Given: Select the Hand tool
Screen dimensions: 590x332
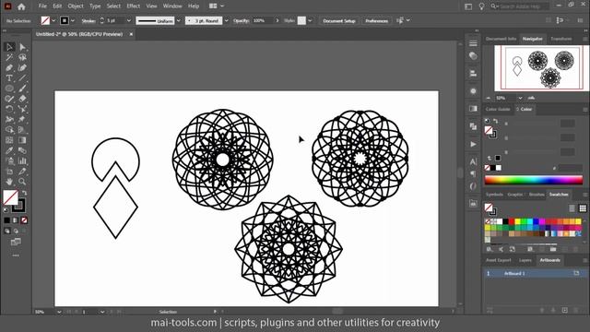Looking at the screenshot, I should [9, 182].
